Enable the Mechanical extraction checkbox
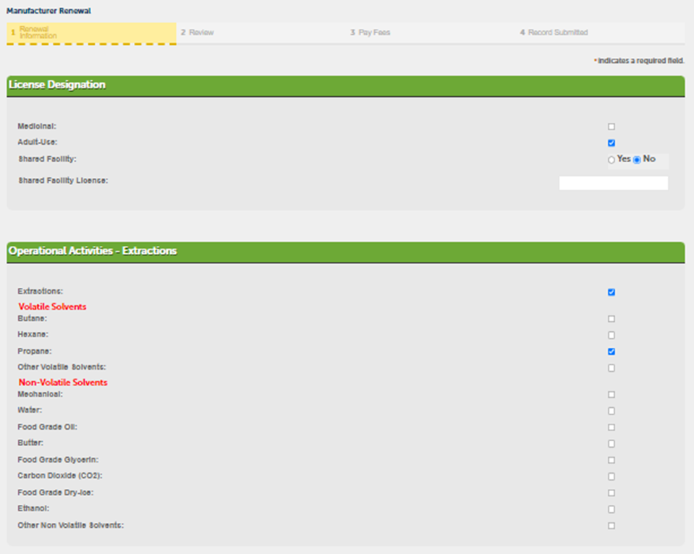Image resolution: width=694 pixels, height=554 pixels. click(612, 395)
